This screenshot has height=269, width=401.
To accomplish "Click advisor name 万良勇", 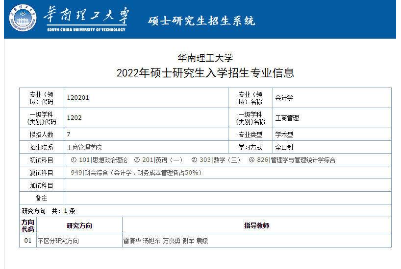I will pyautogui.click(x=172, y=241).
